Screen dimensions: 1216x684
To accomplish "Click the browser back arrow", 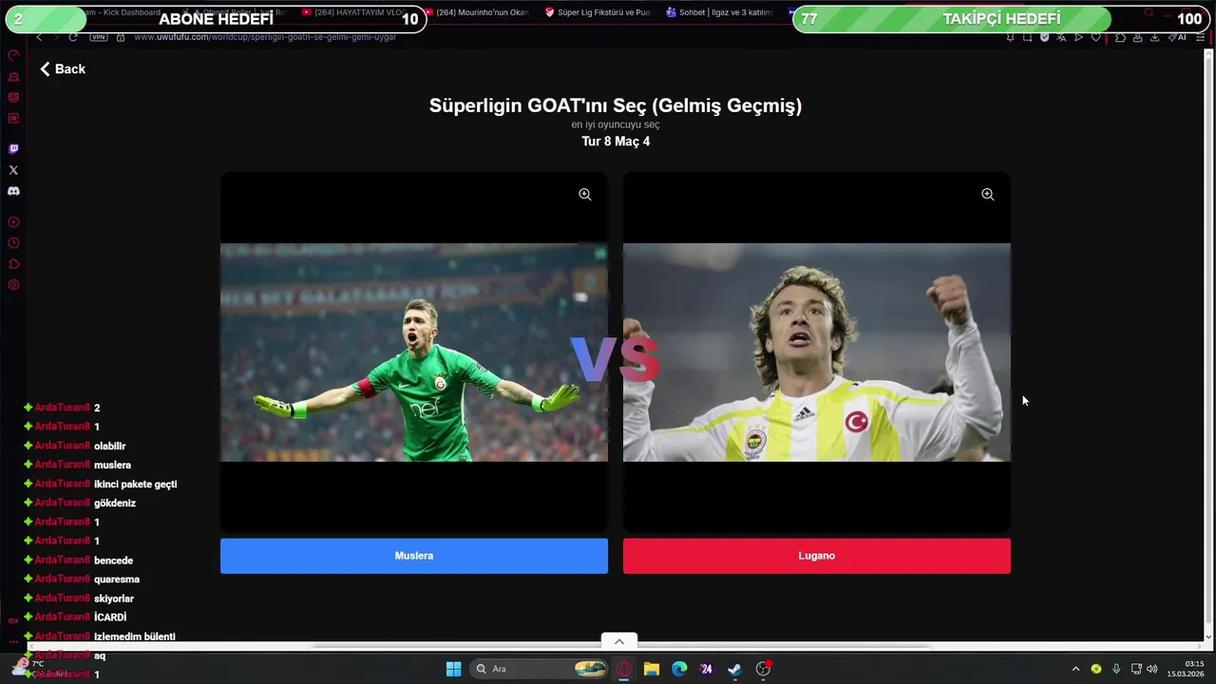I will pos(39,37).
